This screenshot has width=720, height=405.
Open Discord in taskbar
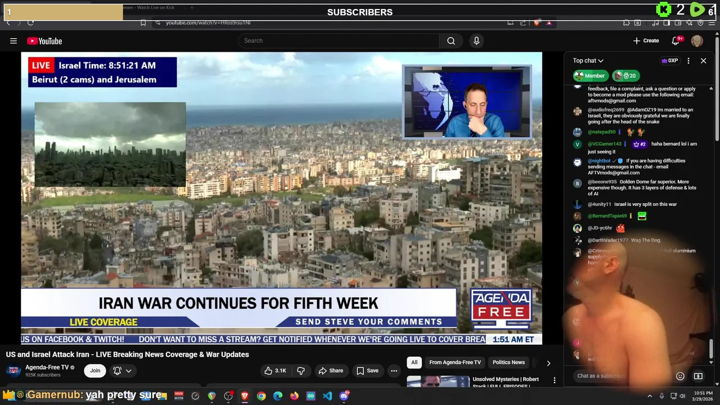coord(344,396)
